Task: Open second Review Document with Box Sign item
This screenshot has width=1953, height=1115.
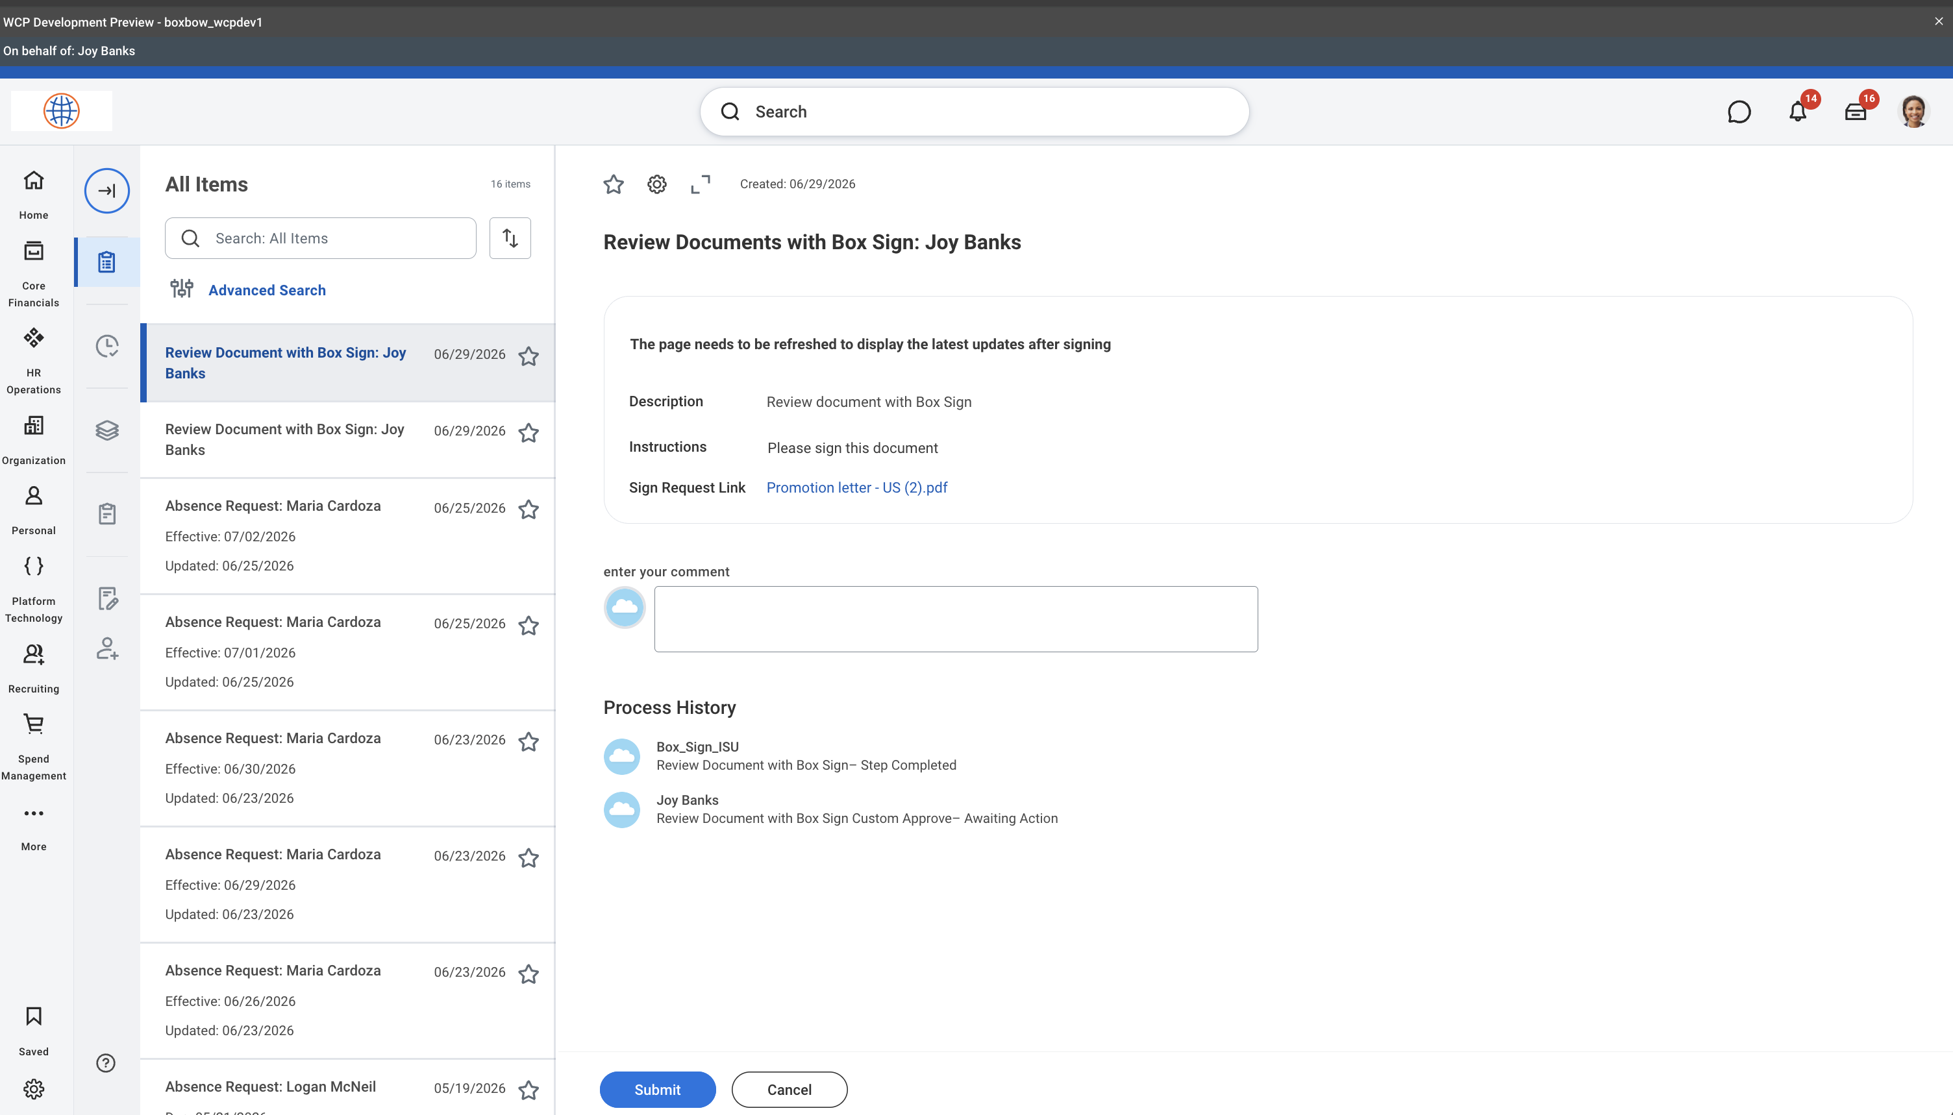Action: coord(348,439)
